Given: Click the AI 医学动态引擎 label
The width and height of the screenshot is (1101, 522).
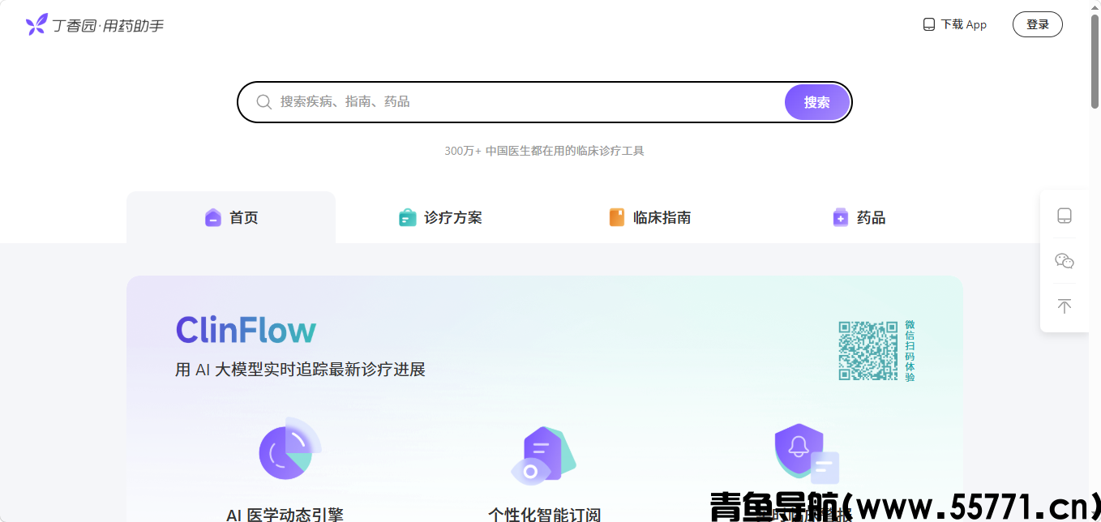Looking at the screenshot, I should point(285,514).
